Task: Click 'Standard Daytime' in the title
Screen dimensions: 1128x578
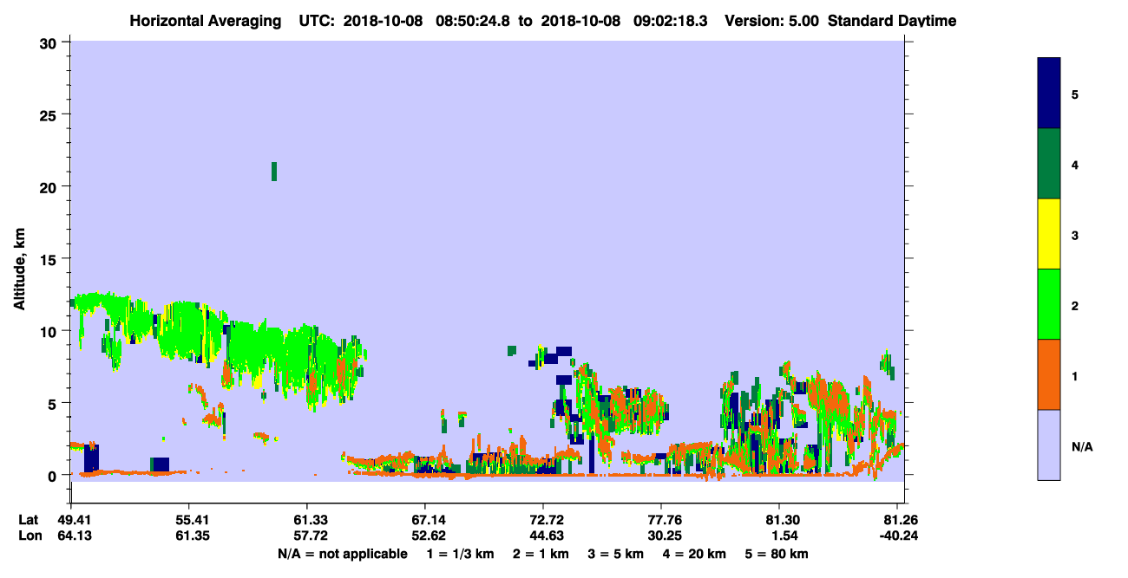Action: [x=892, y=20]
